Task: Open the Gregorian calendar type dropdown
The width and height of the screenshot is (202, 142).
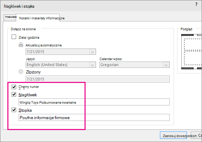Action: point(134,65)
